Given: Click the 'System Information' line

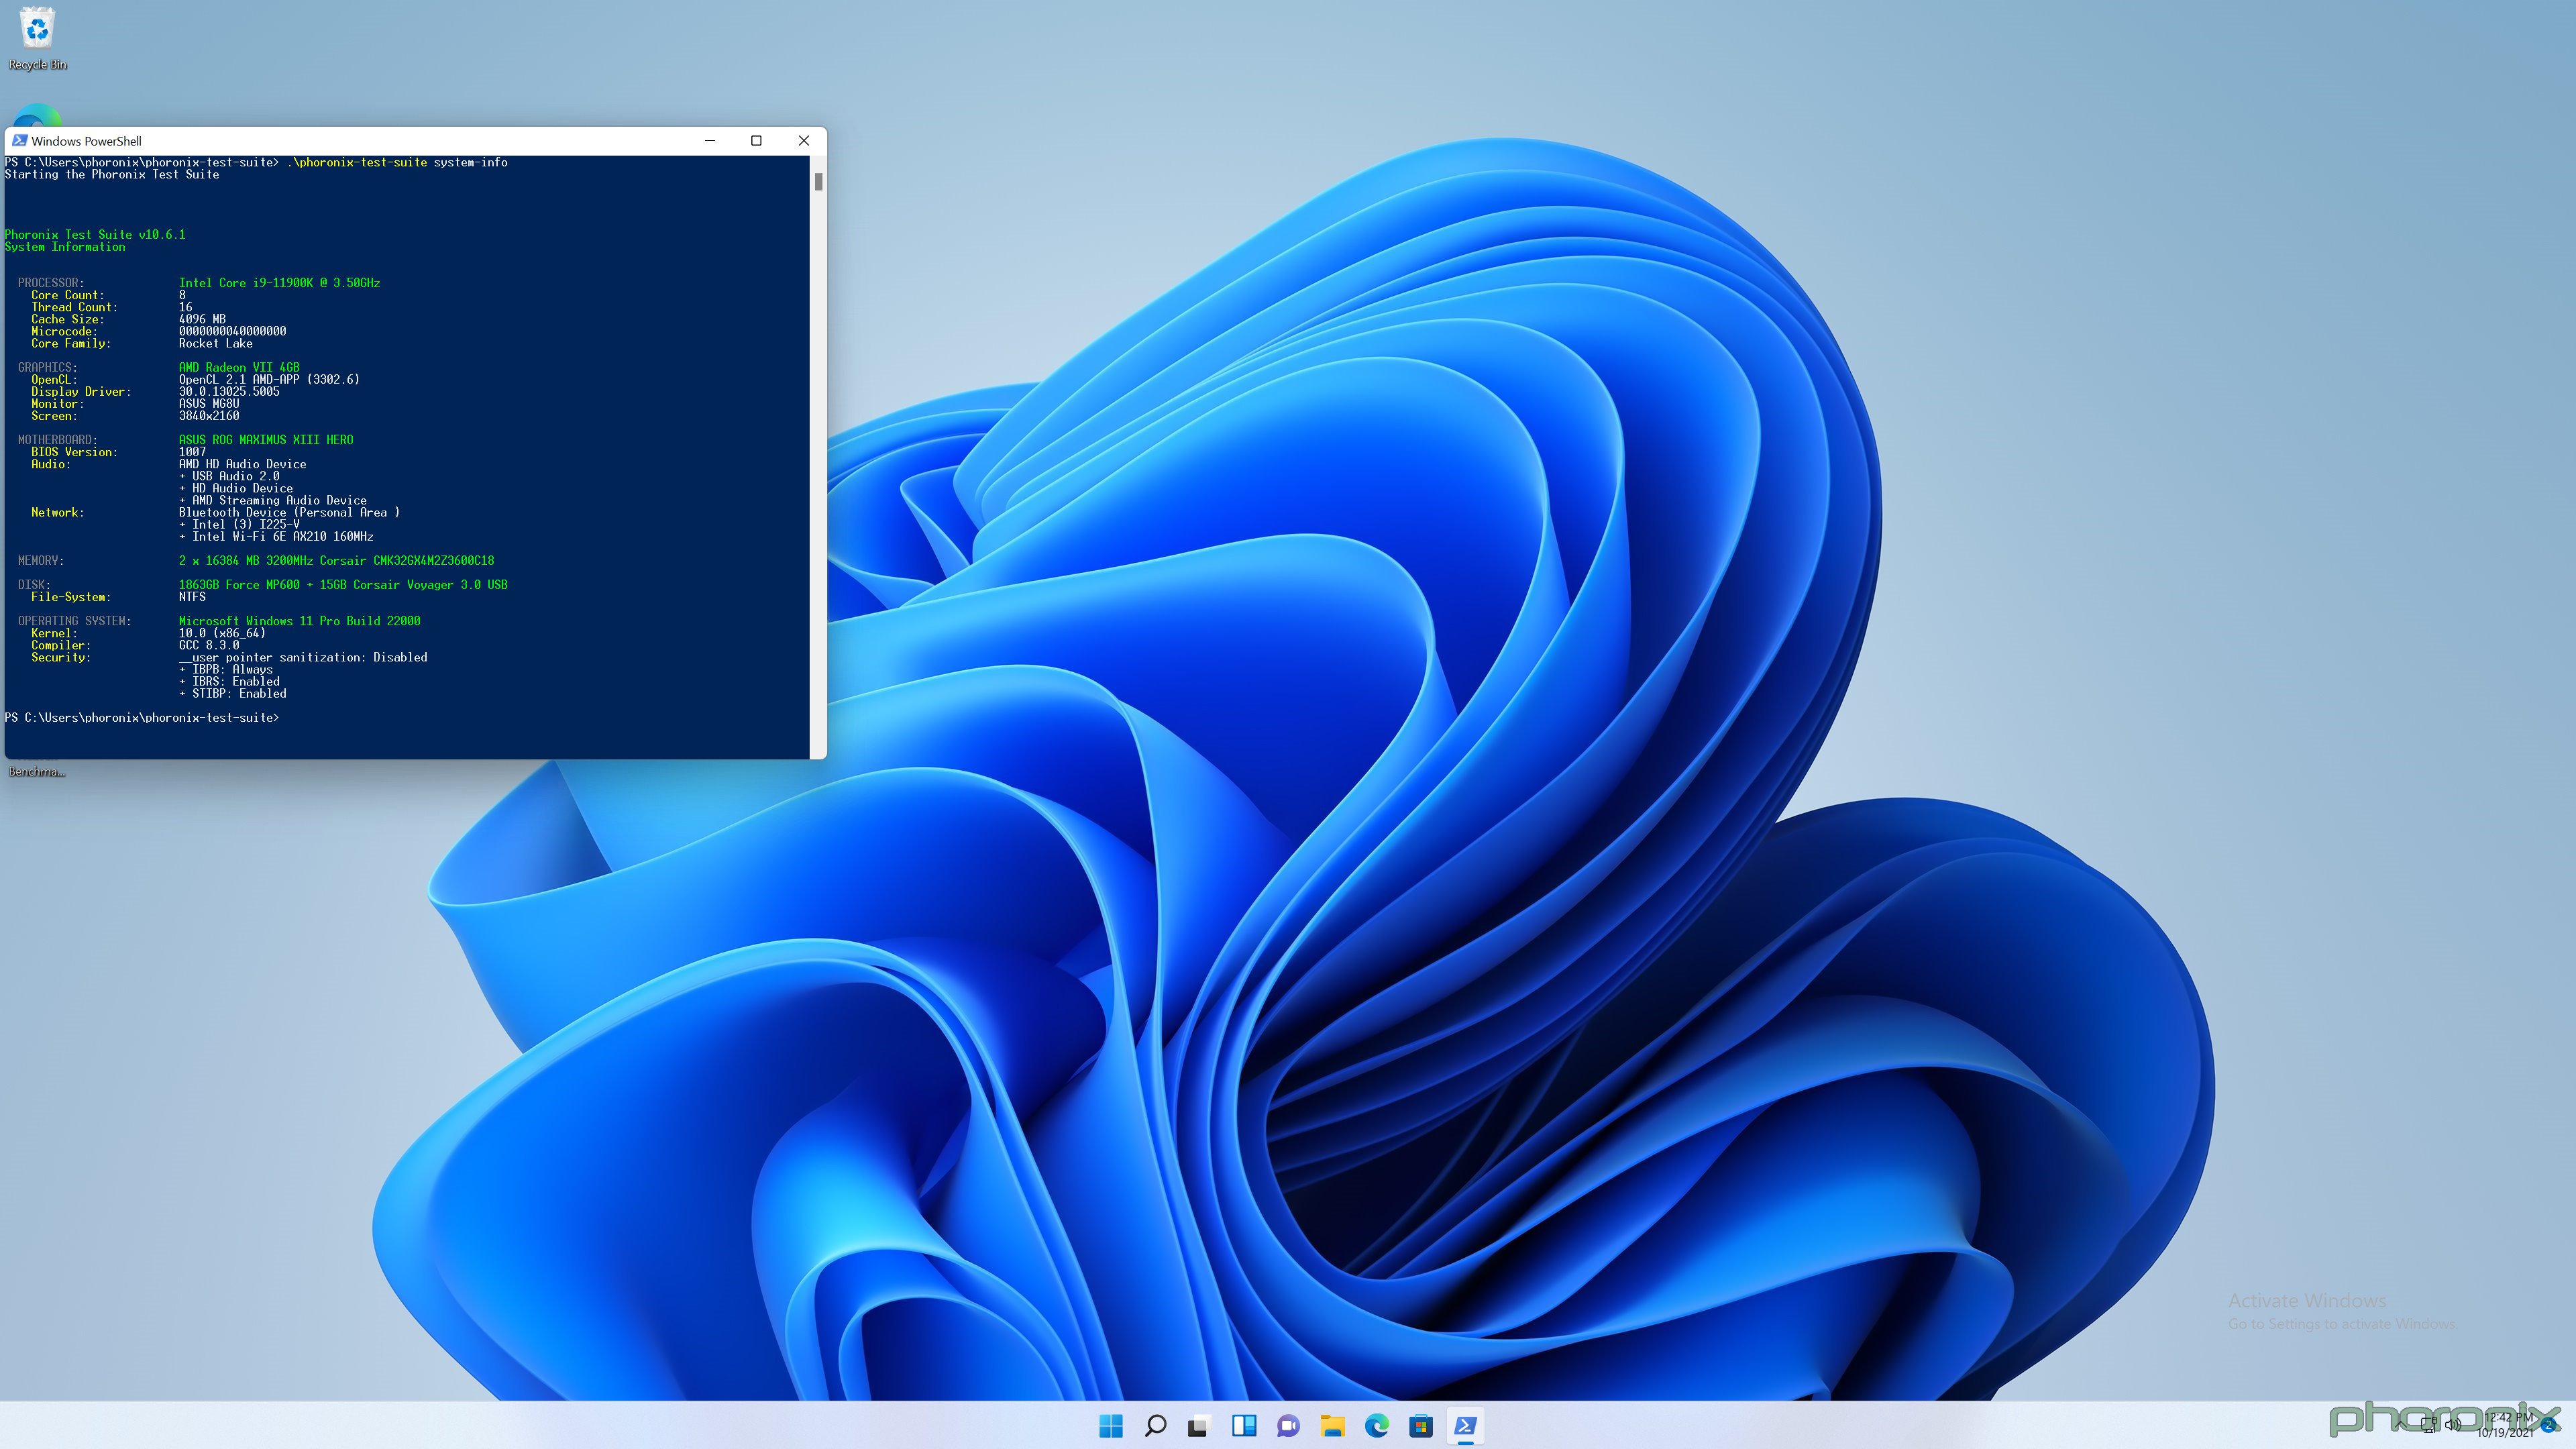Looking at the screenshot, I should point(65,247).
